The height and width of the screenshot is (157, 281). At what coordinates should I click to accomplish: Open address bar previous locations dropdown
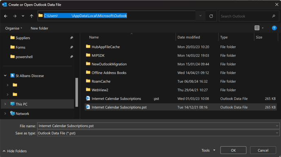click(x=201, y=16)
